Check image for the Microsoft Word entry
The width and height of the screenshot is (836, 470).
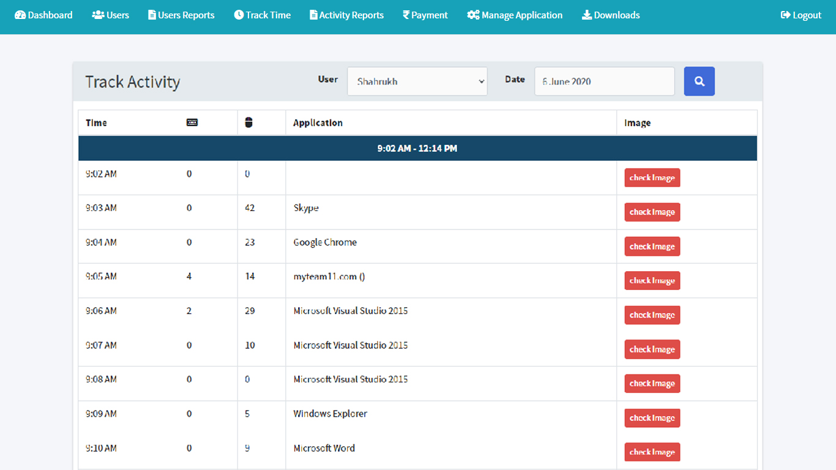(652, 452)
